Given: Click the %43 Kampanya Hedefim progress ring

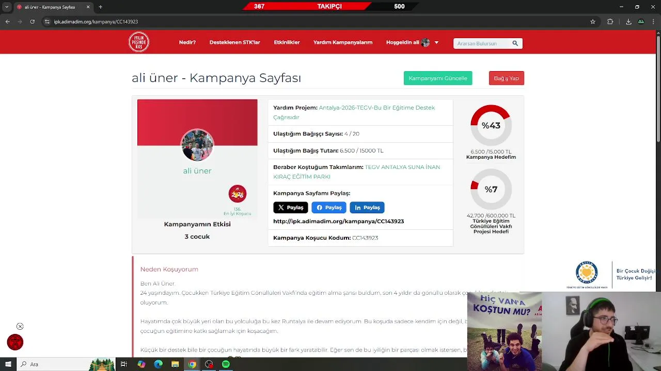Looking at the screenshot, I should (491, 125).
